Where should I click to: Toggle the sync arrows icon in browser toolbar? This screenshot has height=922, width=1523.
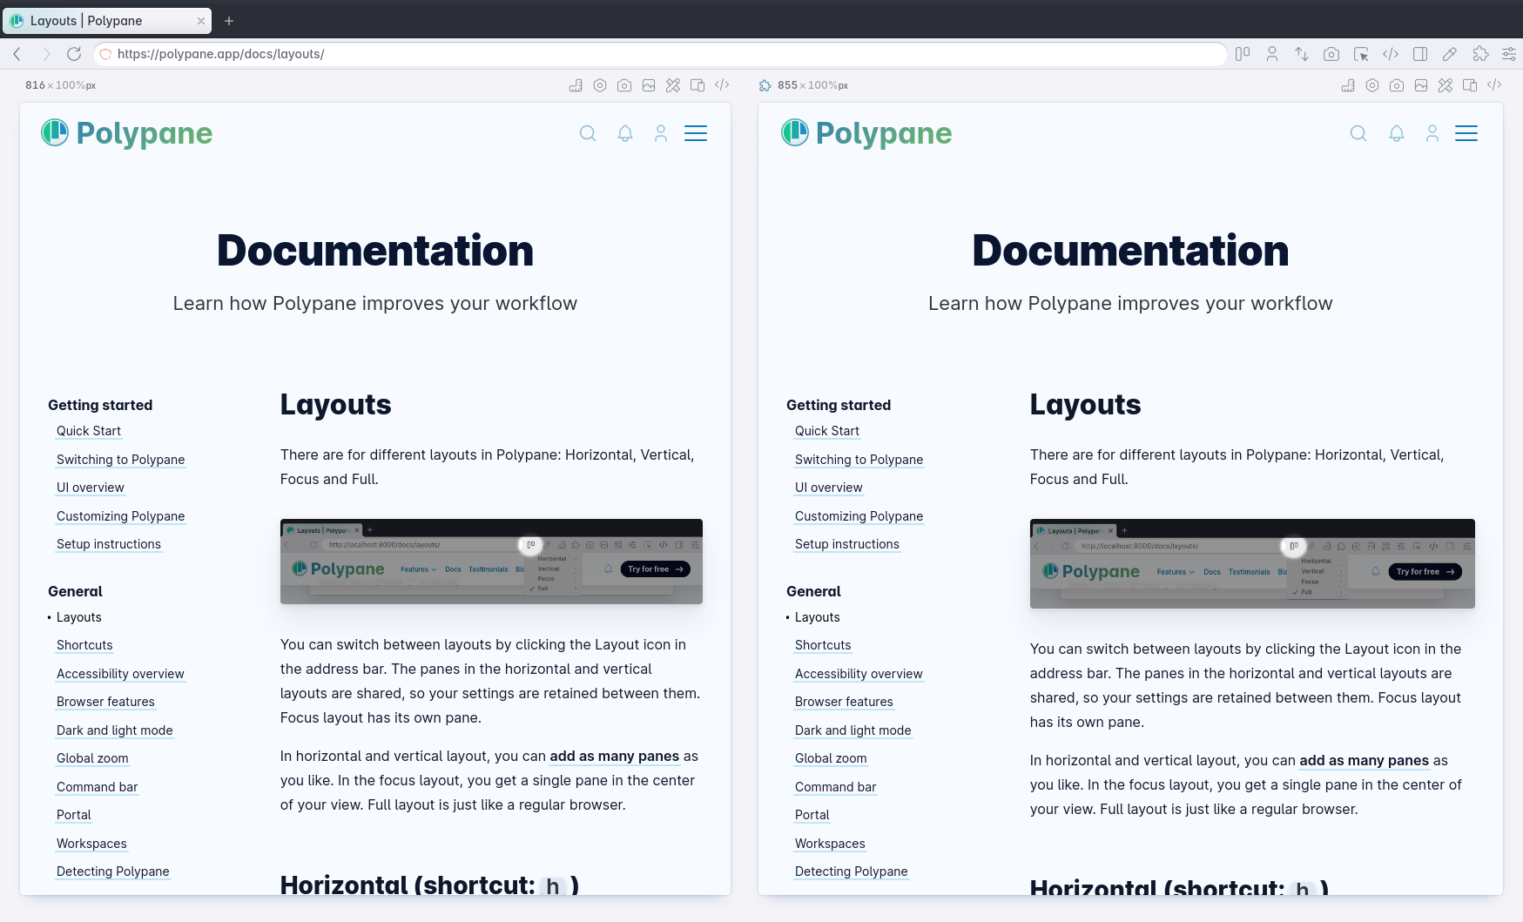pos(1302,54)
